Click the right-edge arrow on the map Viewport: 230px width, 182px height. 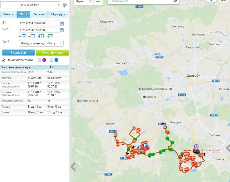pyautogui.click(x=228, y=148)
